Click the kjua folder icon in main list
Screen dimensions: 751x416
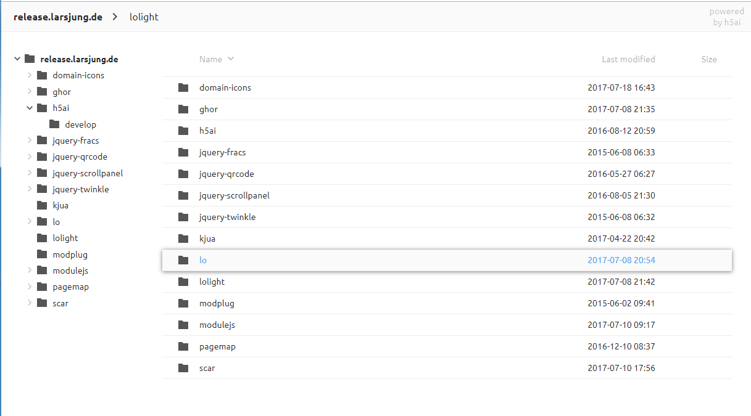(183, 239)
